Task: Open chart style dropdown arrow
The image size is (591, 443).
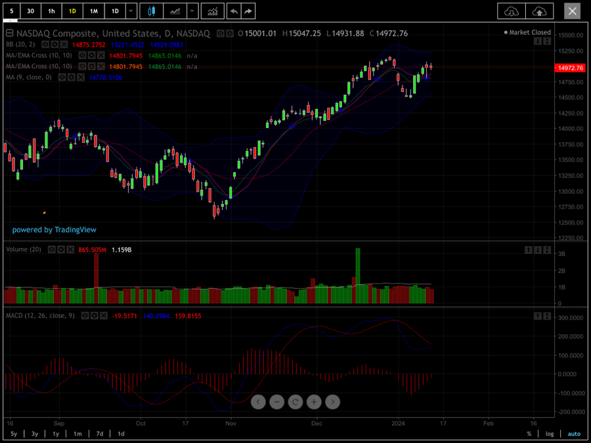Action: click(192, 11)
